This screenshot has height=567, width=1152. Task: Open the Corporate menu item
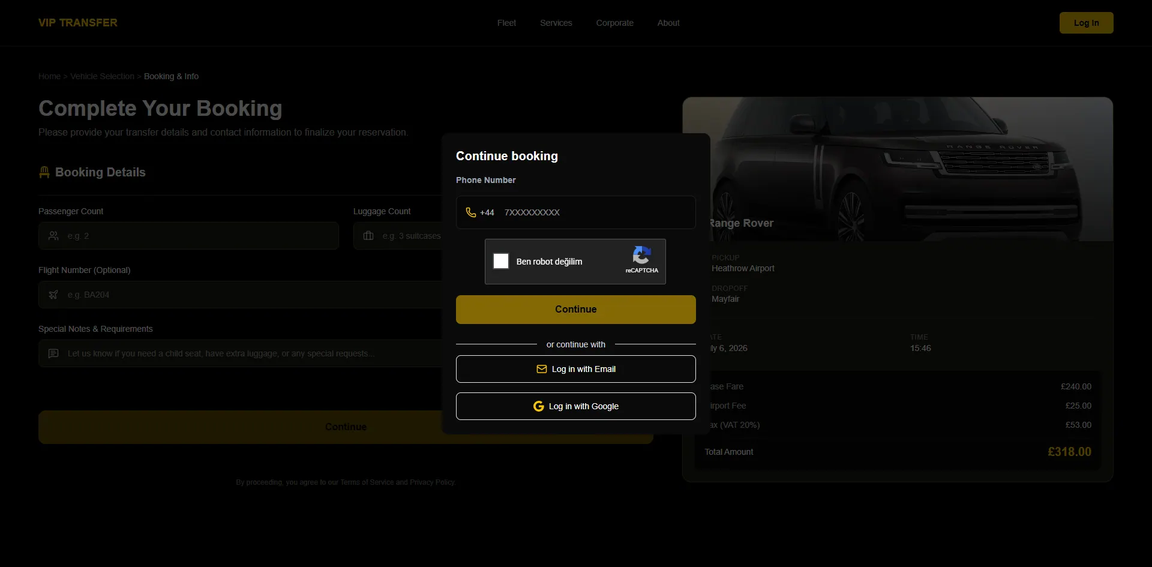[x=615, y=23]
